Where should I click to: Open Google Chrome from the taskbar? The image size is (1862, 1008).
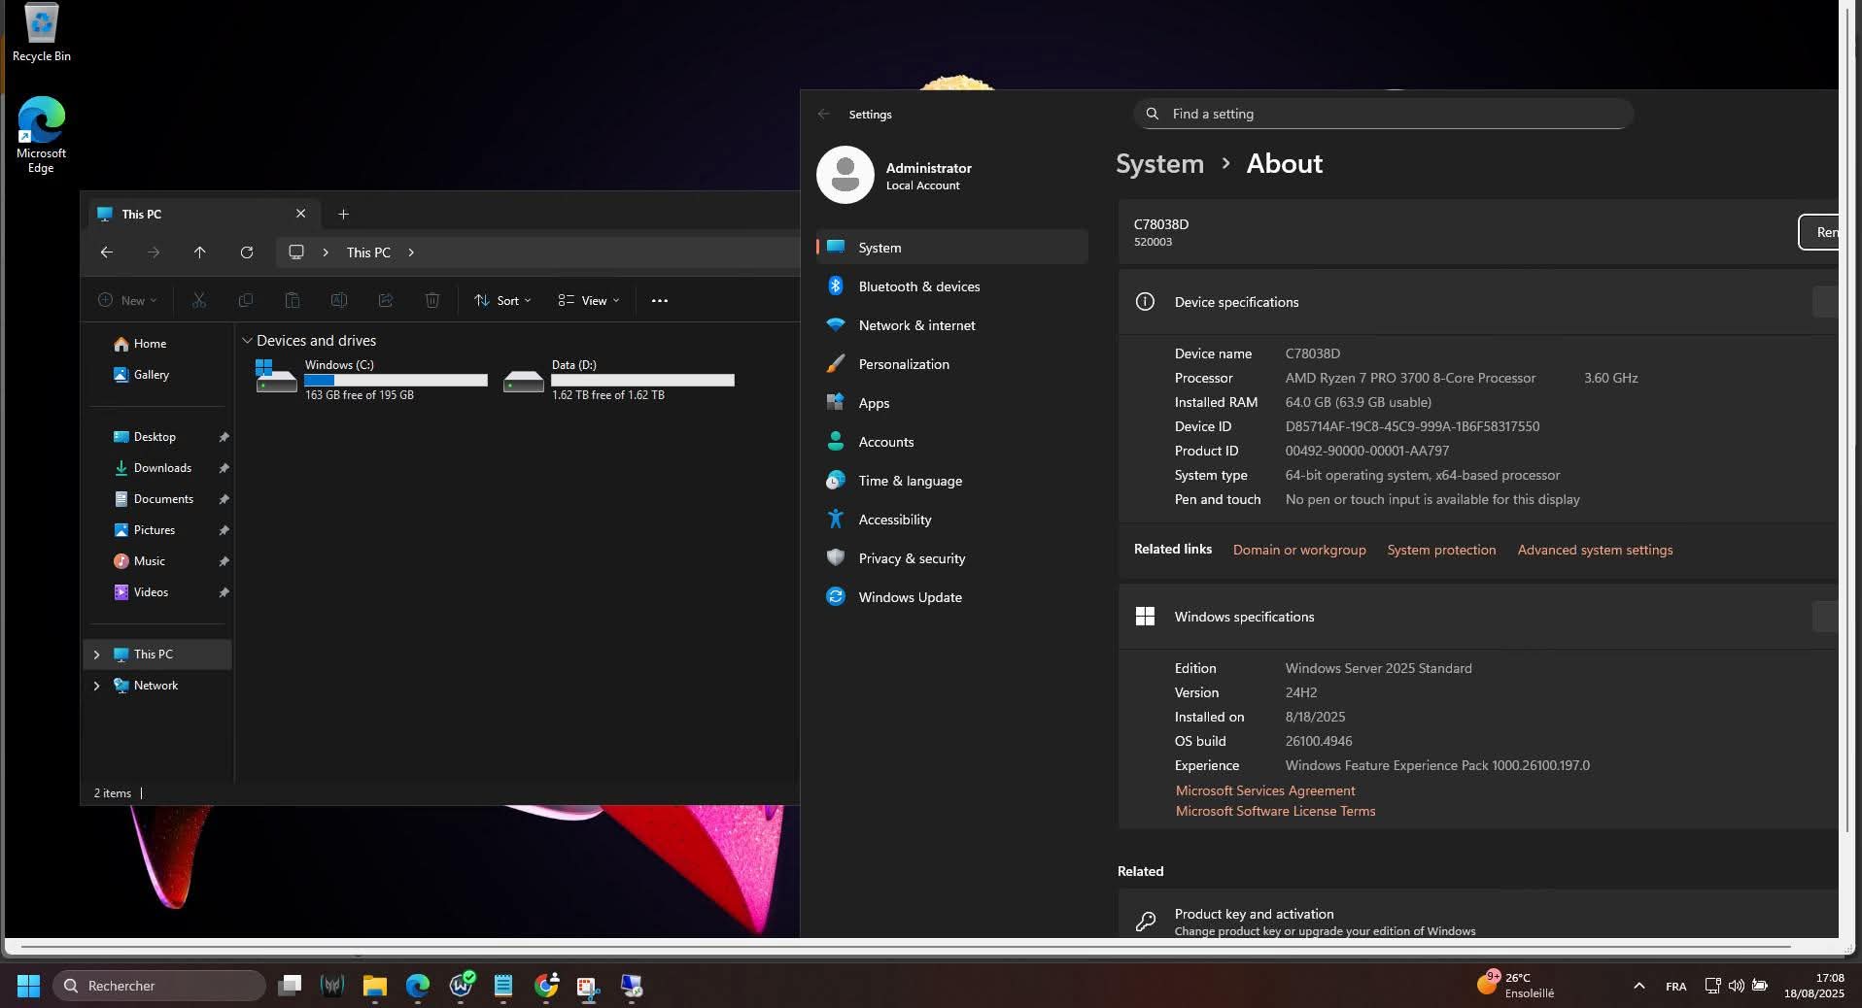546,986
